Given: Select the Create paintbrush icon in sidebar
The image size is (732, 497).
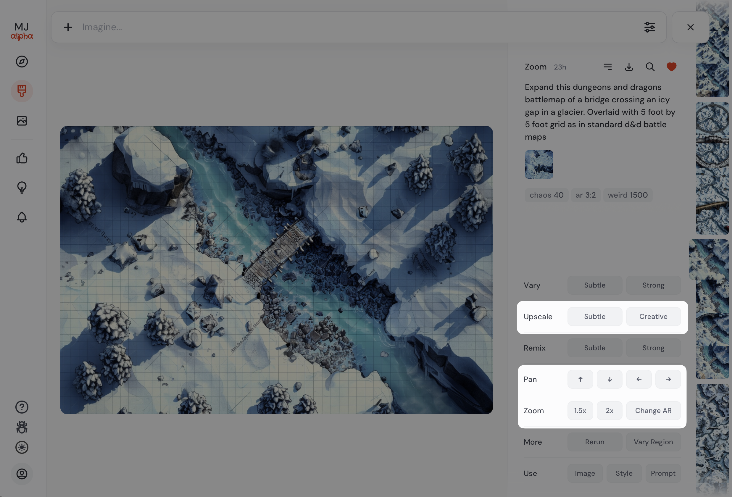Looking at the screenshot, I should (22, 91).
